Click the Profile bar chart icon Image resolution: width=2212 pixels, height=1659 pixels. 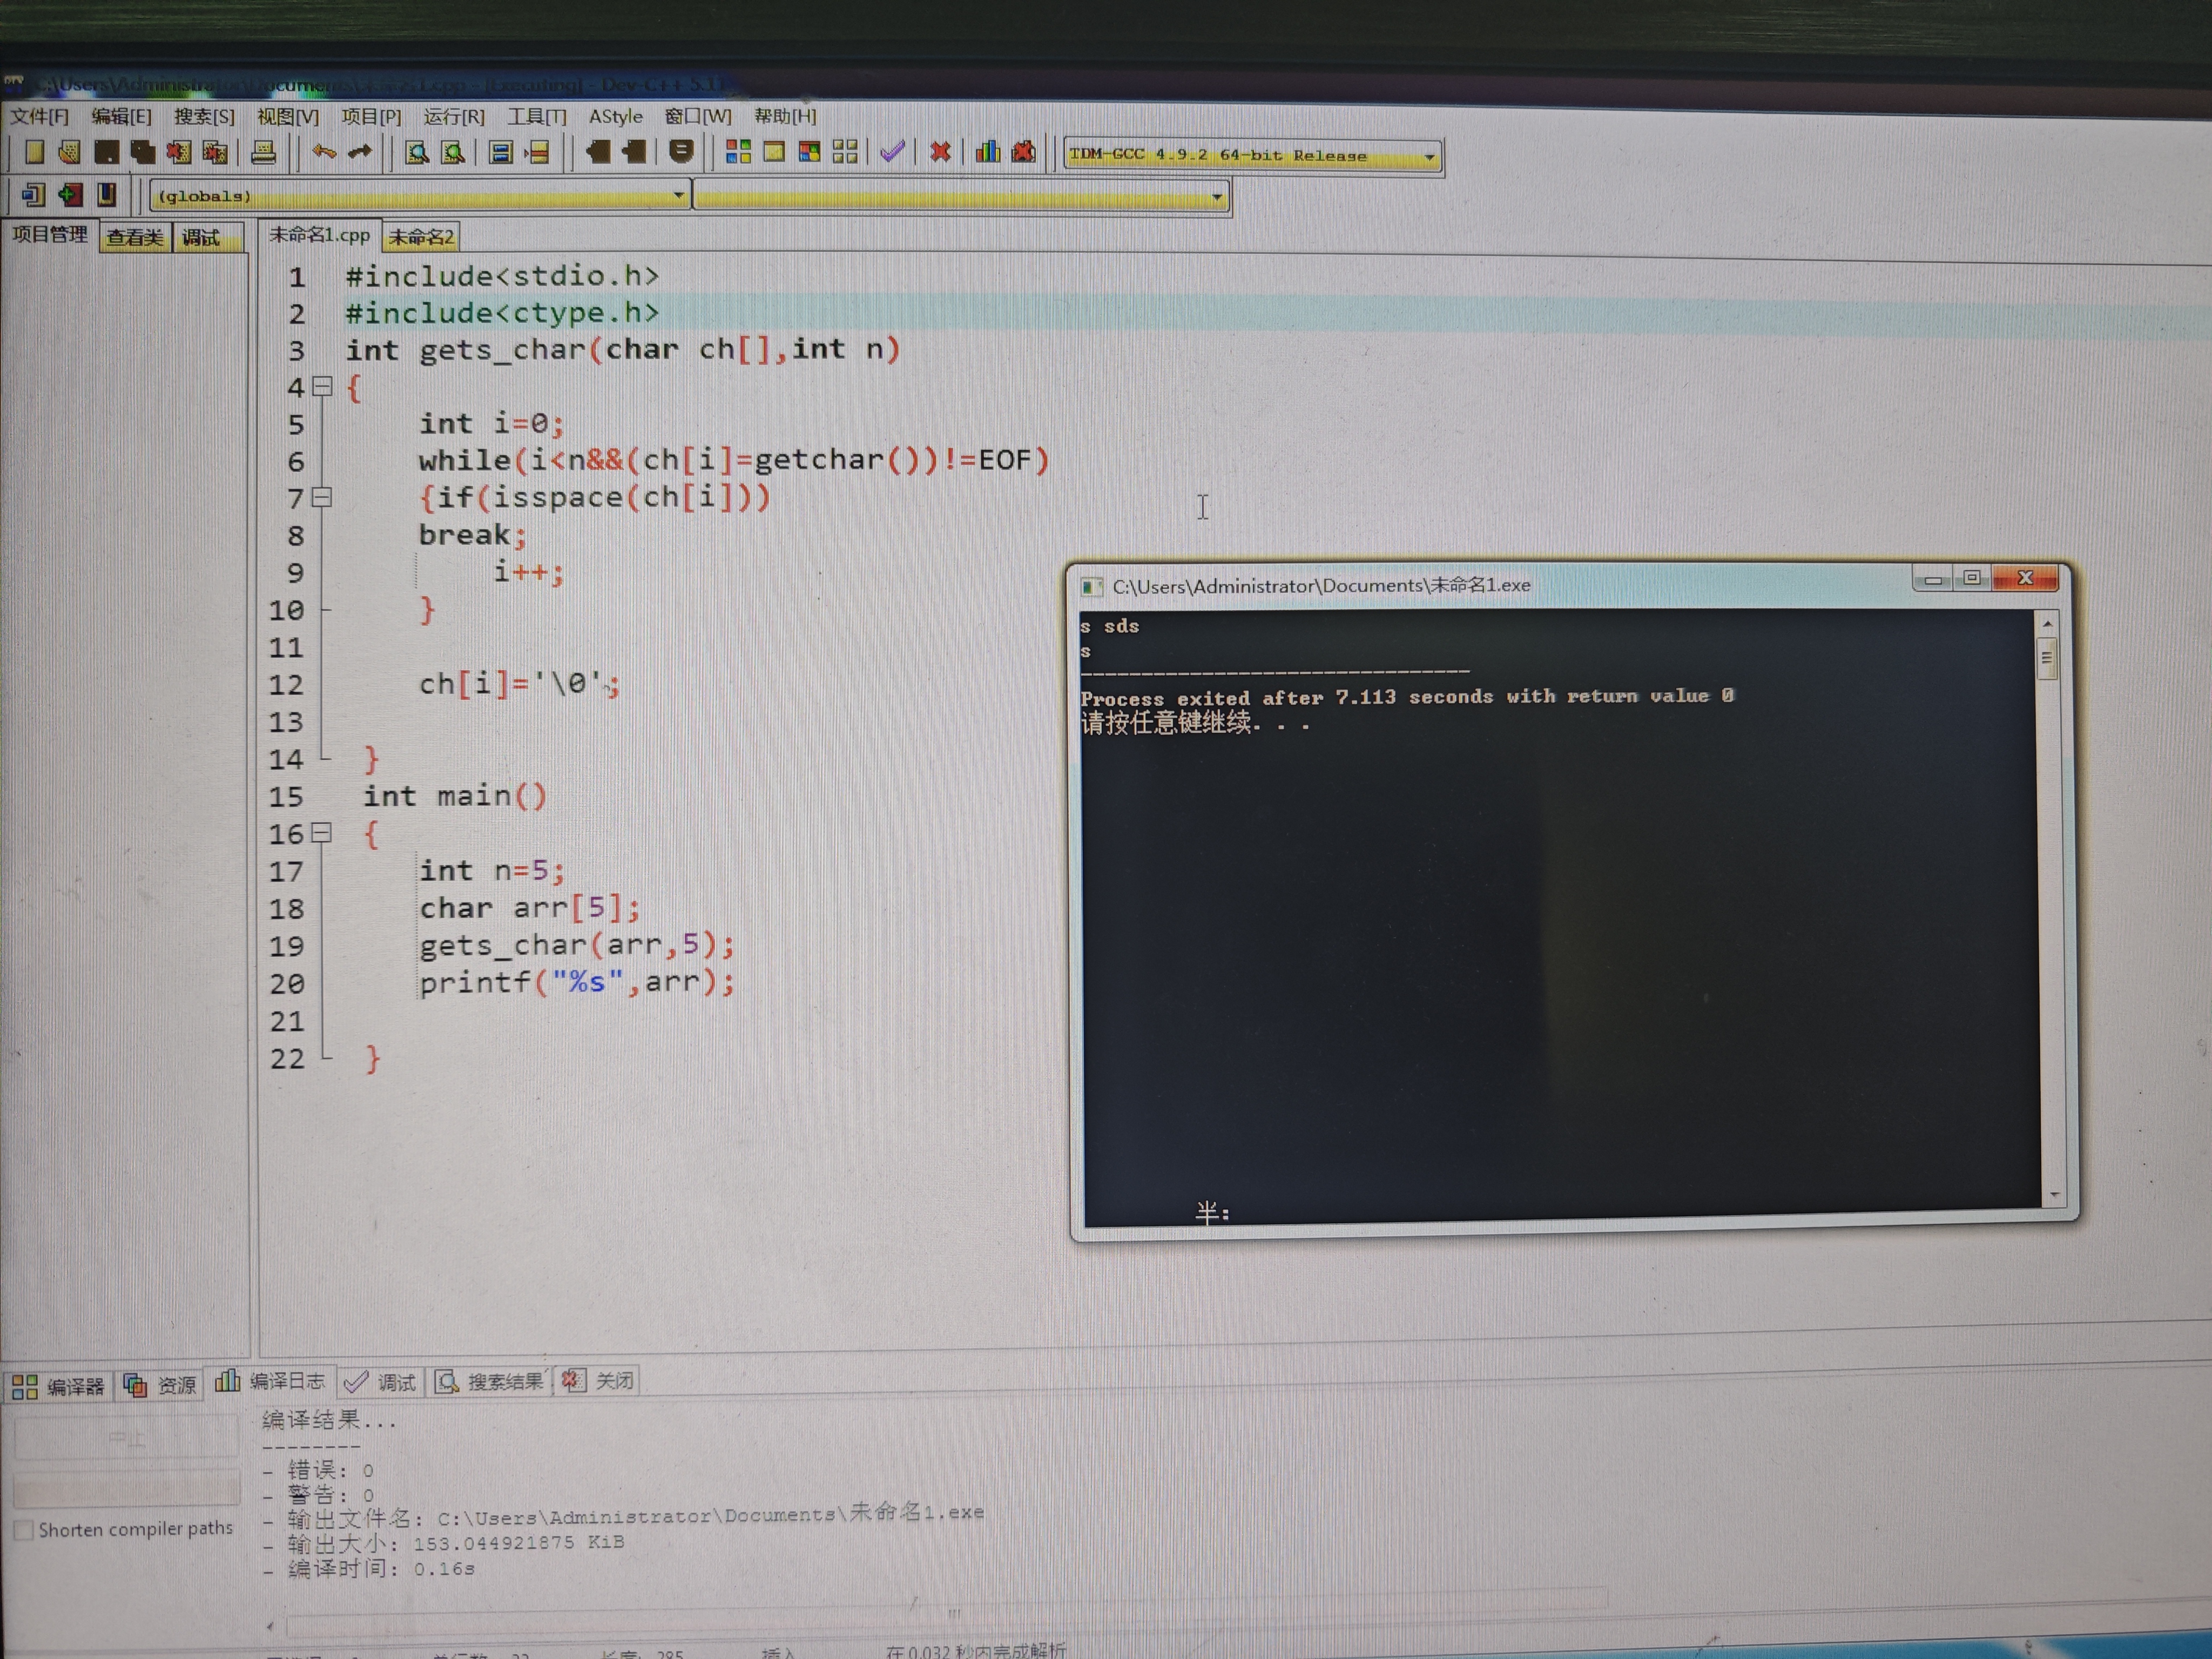[x=987, y=152]
